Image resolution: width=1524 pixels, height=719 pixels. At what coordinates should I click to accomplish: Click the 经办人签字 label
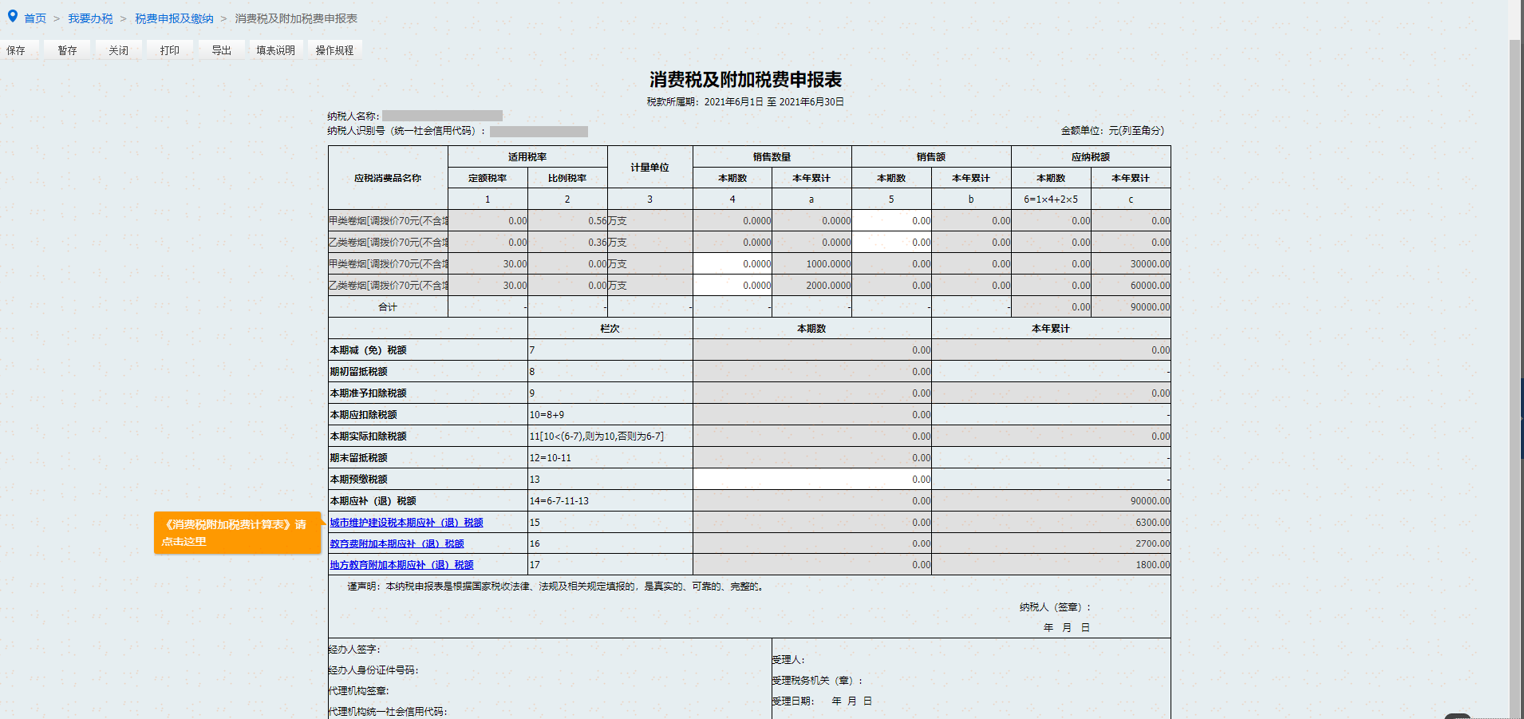(354, 650)
